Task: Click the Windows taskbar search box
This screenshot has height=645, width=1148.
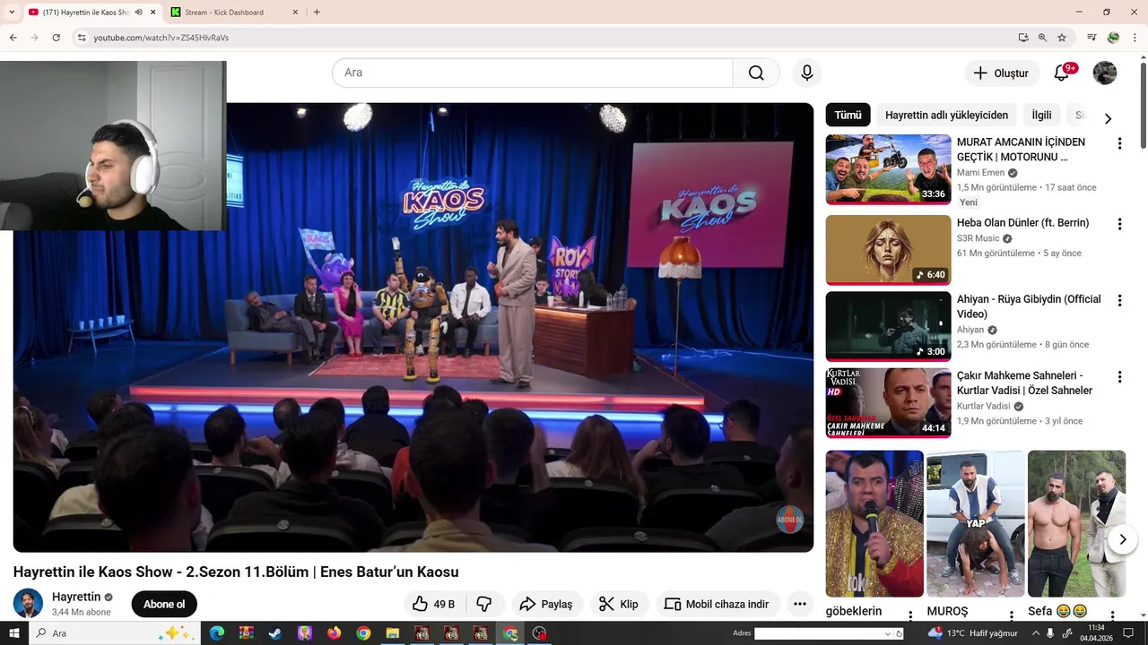Action: (x=115, y=633)
